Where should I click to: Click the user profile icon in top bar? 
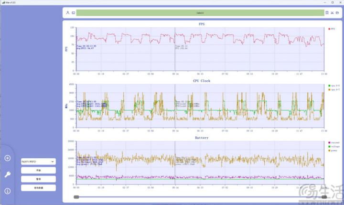[x=67, y=13]
